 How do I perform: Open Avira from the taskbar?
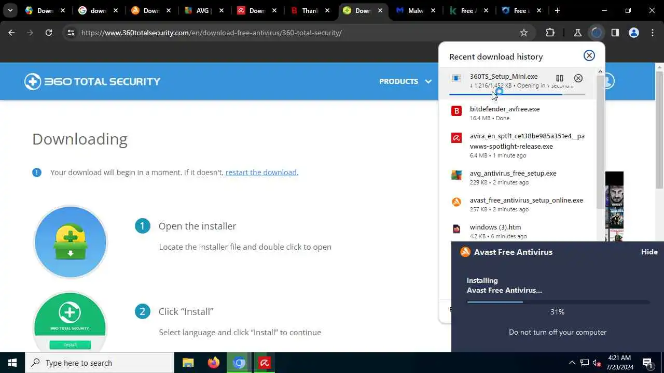pyautogui.click(x=265, y=363)
